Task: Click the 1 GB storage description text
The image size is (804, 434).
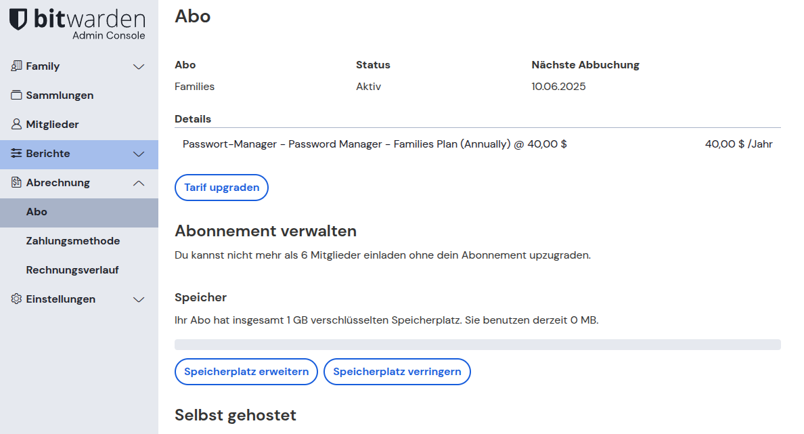Action: (386, 321)
